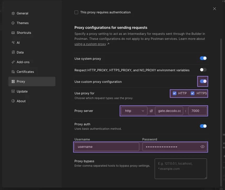The height and width of the screenshot is (190, 225).
Task: Show password with the eye icon
Action: [x=202, y=147]
